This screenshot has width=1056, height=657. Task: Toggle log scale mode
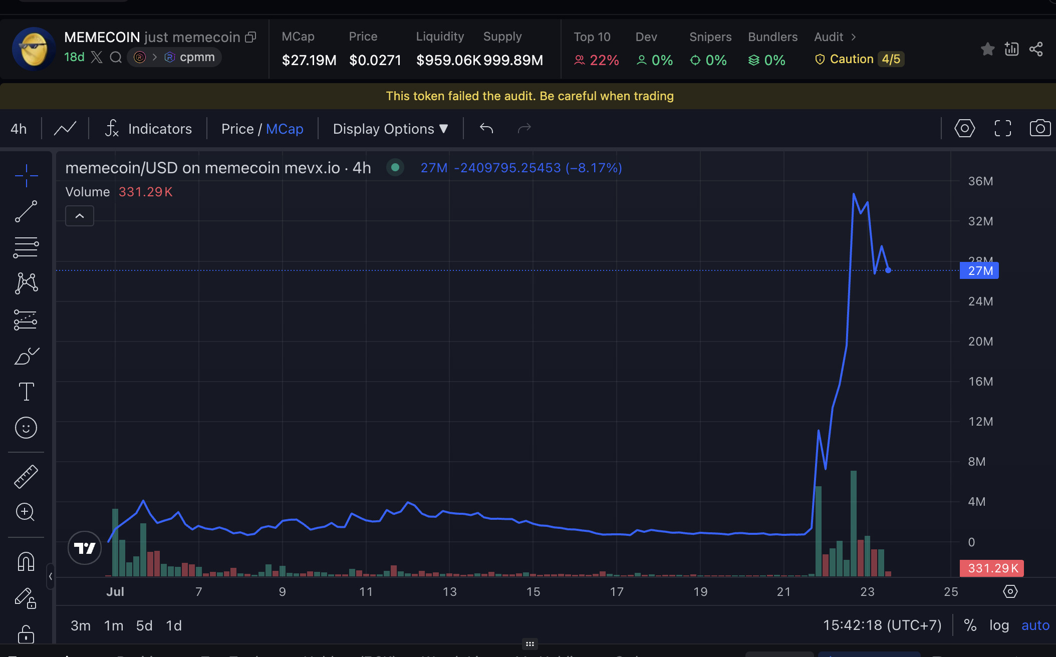click(x=999, y=625)
